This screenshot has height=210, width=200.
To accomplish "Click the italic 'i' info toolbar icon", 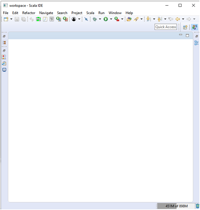I will coord(45,19).
